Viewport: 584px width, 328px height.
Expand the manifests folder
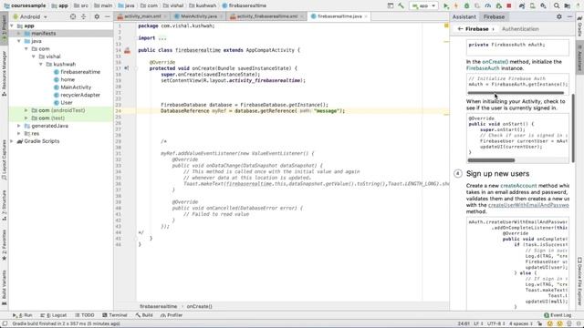(19, 34)
